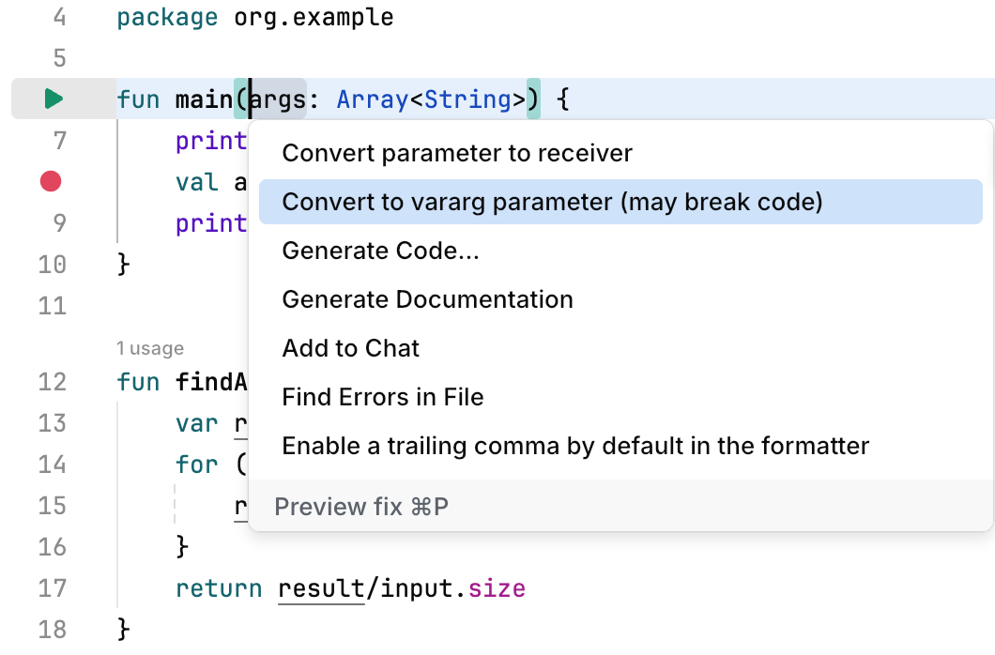Choose 'Generate Documentation' from the menu
995x655 pixels.
[x=426, y=299]
